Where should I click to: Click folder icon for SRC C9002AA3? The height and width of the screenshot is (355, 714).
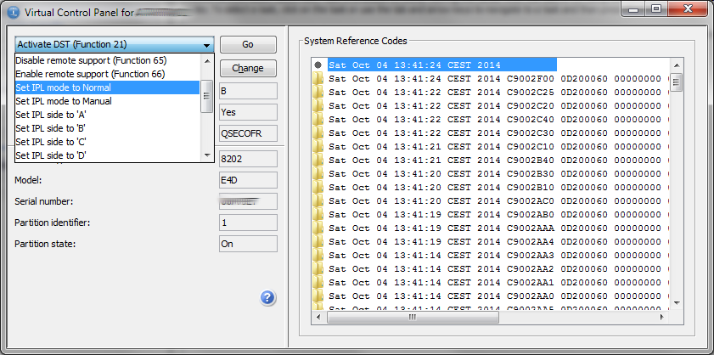[x=318, y=255]
